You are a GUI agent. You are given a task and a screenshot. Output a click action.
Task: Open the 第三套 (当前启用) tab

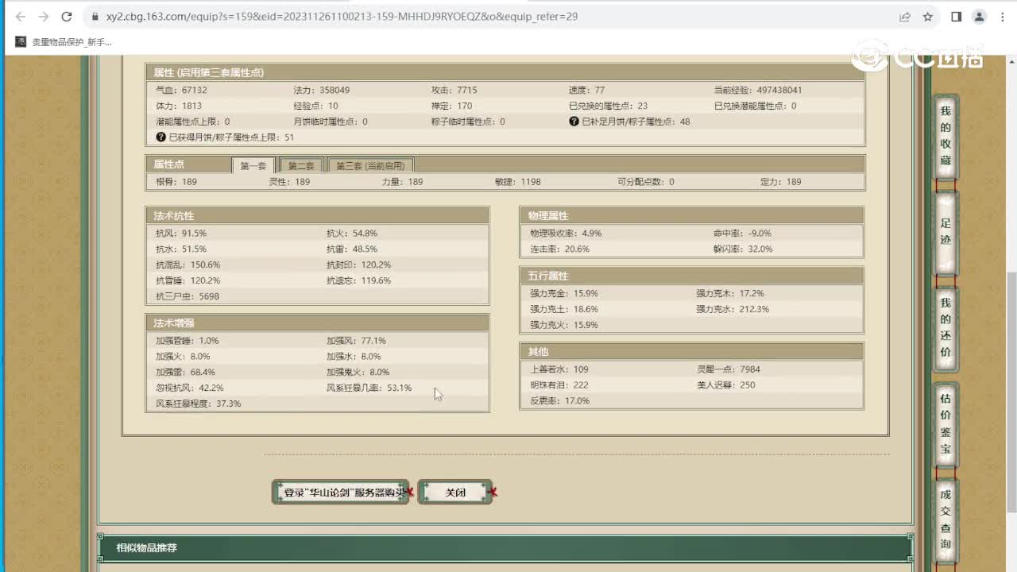[x=370, y=166]
